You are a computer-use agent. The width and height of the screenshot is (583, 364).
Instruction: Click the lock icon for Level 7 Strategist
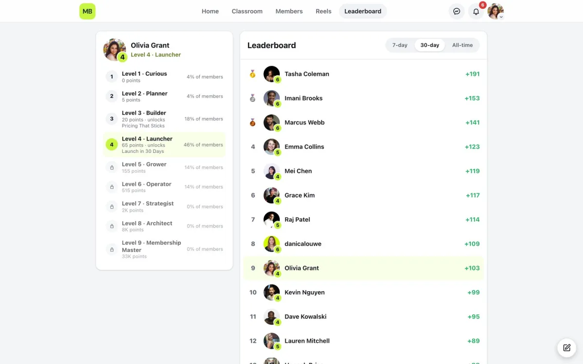(112, 207)
